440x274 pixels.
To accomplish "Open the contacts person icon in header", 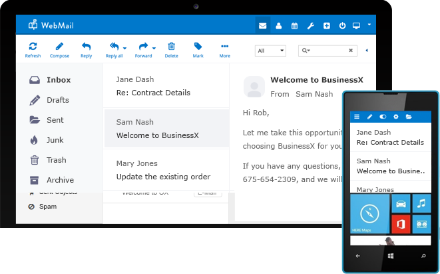I will pyautogui.click(x=278, y=26).
